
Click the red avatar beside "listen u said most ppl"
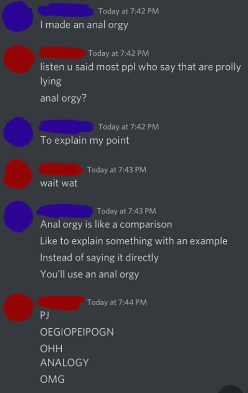point(19,59)
